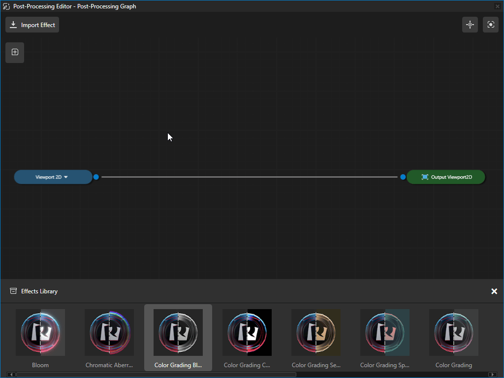
Task: Click the recenter-graph crosshair icon
Action: 470,24
